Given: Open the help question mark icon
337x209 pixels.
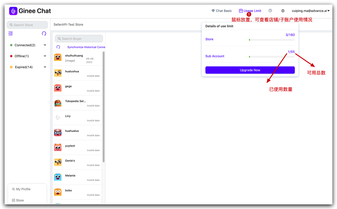Looking at the screenshot, I should pyautogui.click(x=270, y=11).
